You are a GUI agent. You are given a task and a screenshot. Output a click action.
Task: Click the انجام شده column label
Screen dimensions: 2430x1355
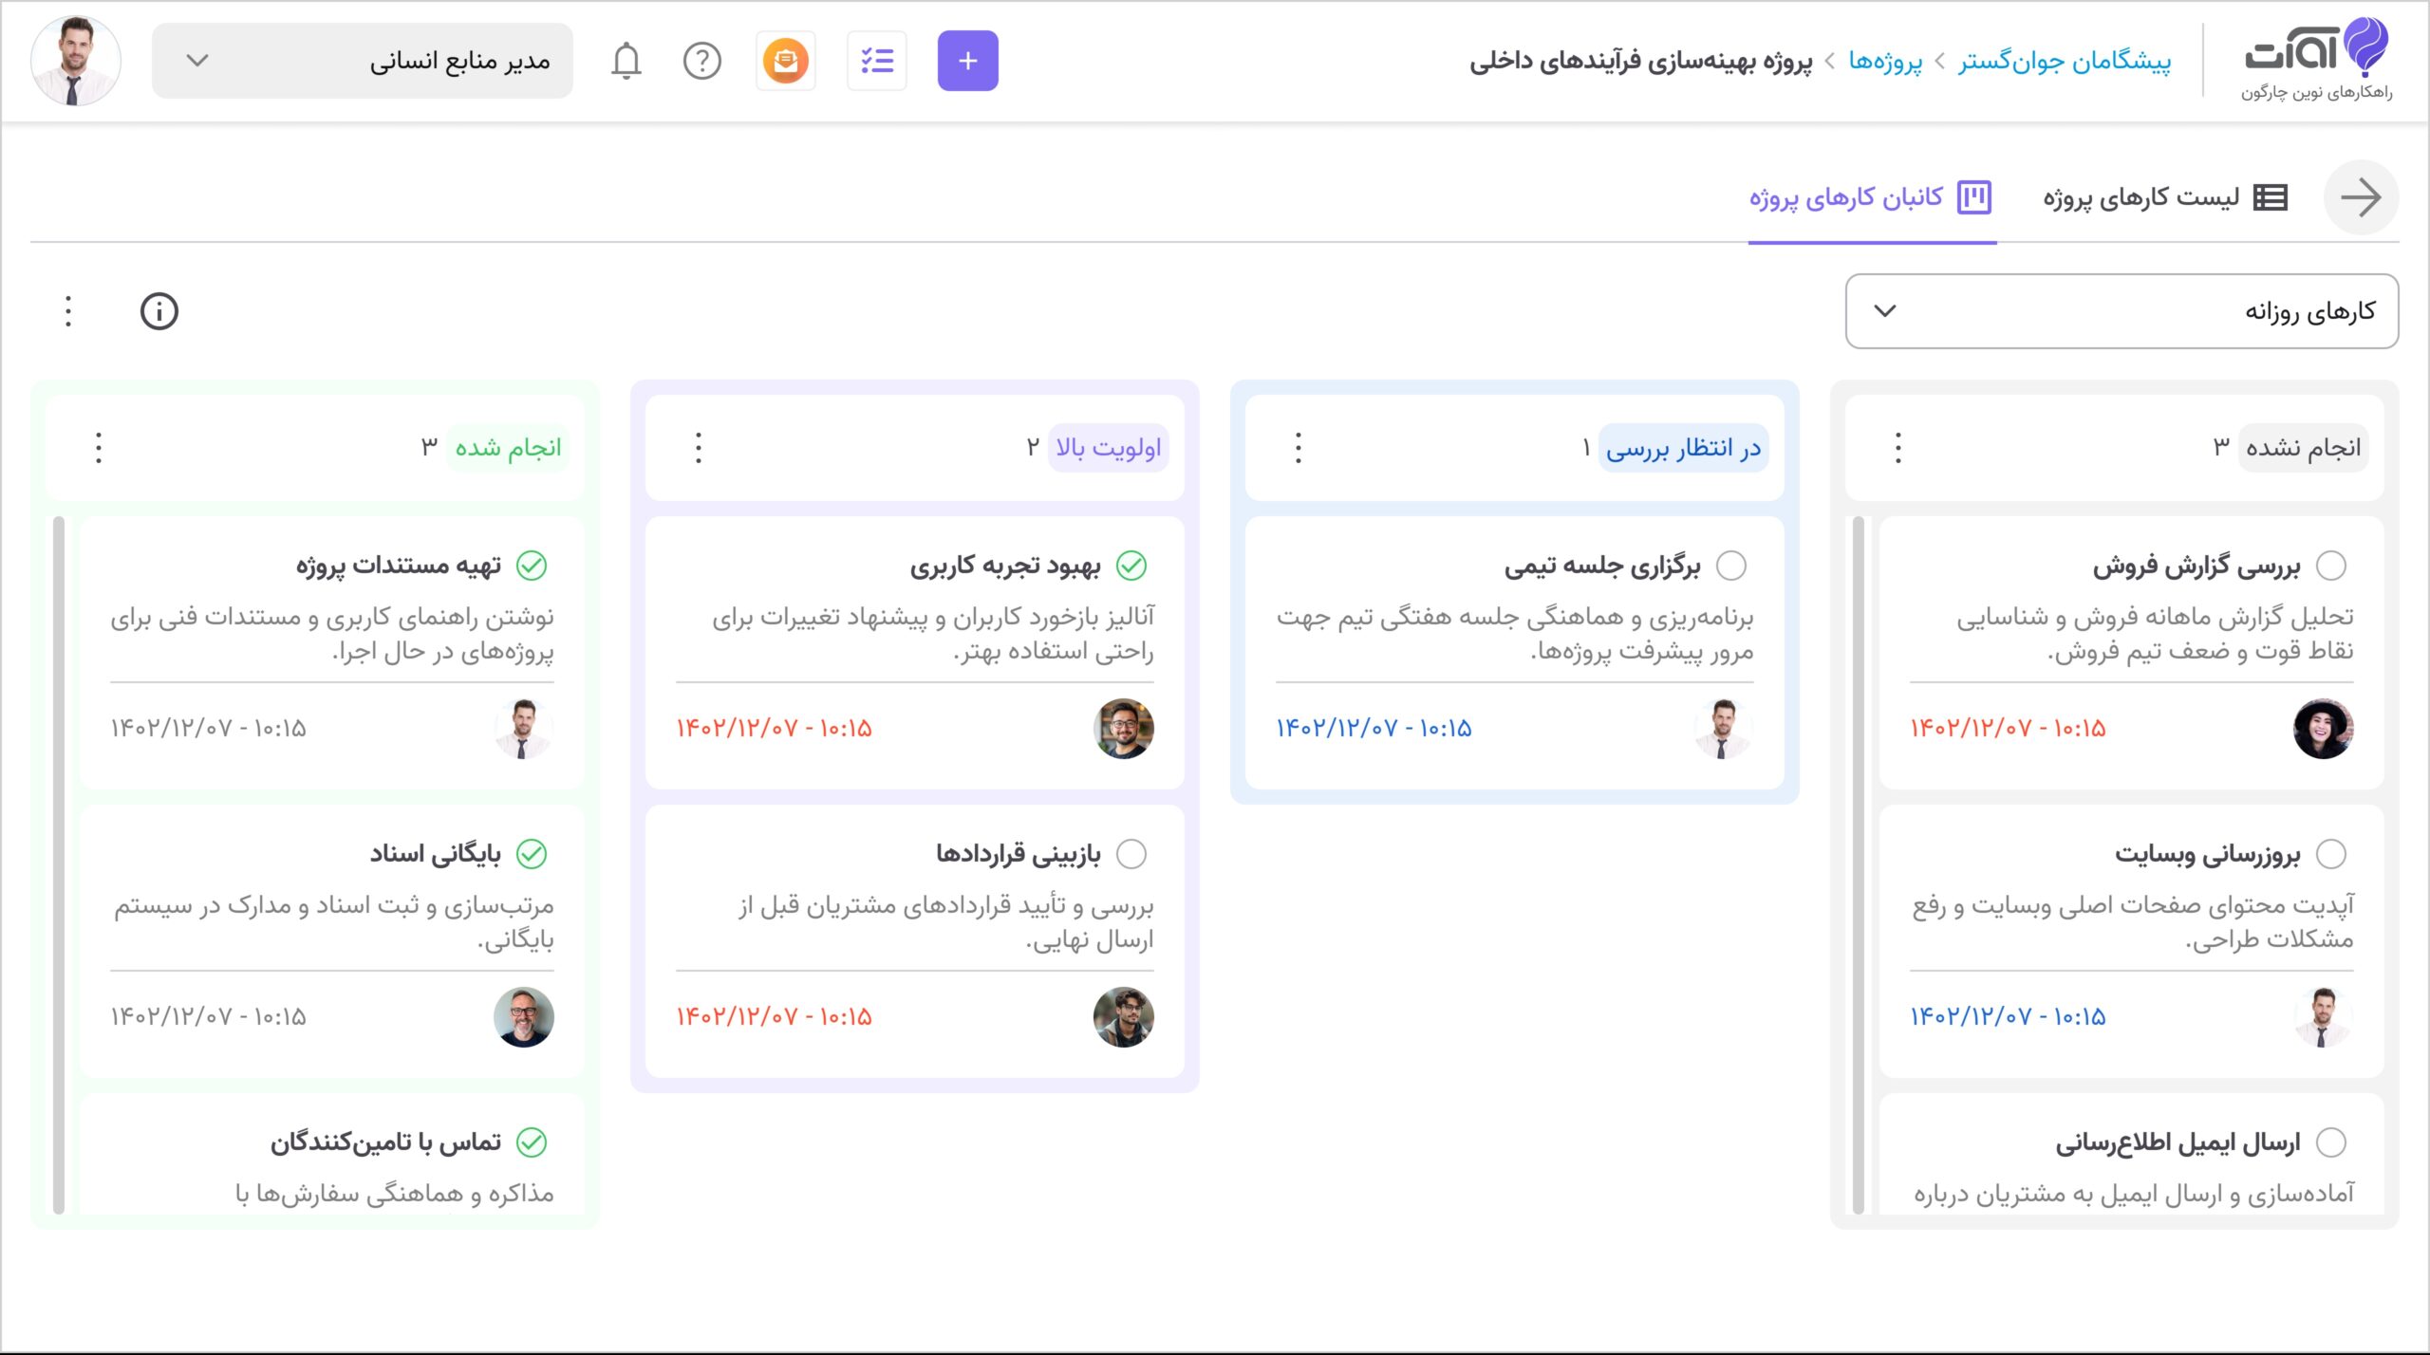click(x=508, y=448)
